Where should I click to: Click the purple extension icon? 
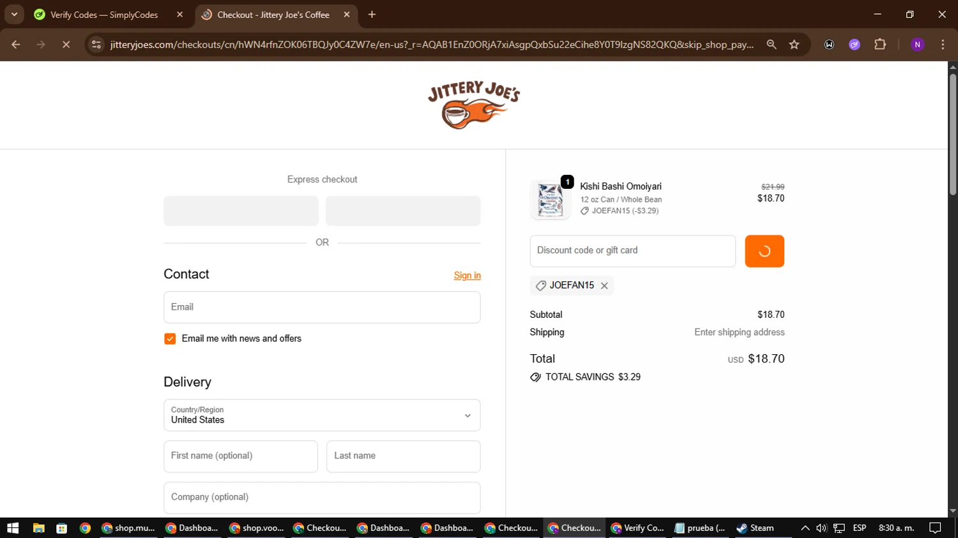[855, 45]
